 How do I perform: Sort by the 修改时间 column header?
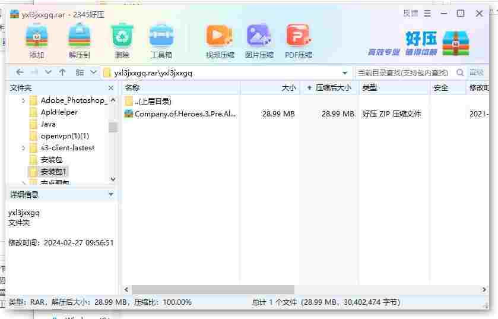point(478,88)
